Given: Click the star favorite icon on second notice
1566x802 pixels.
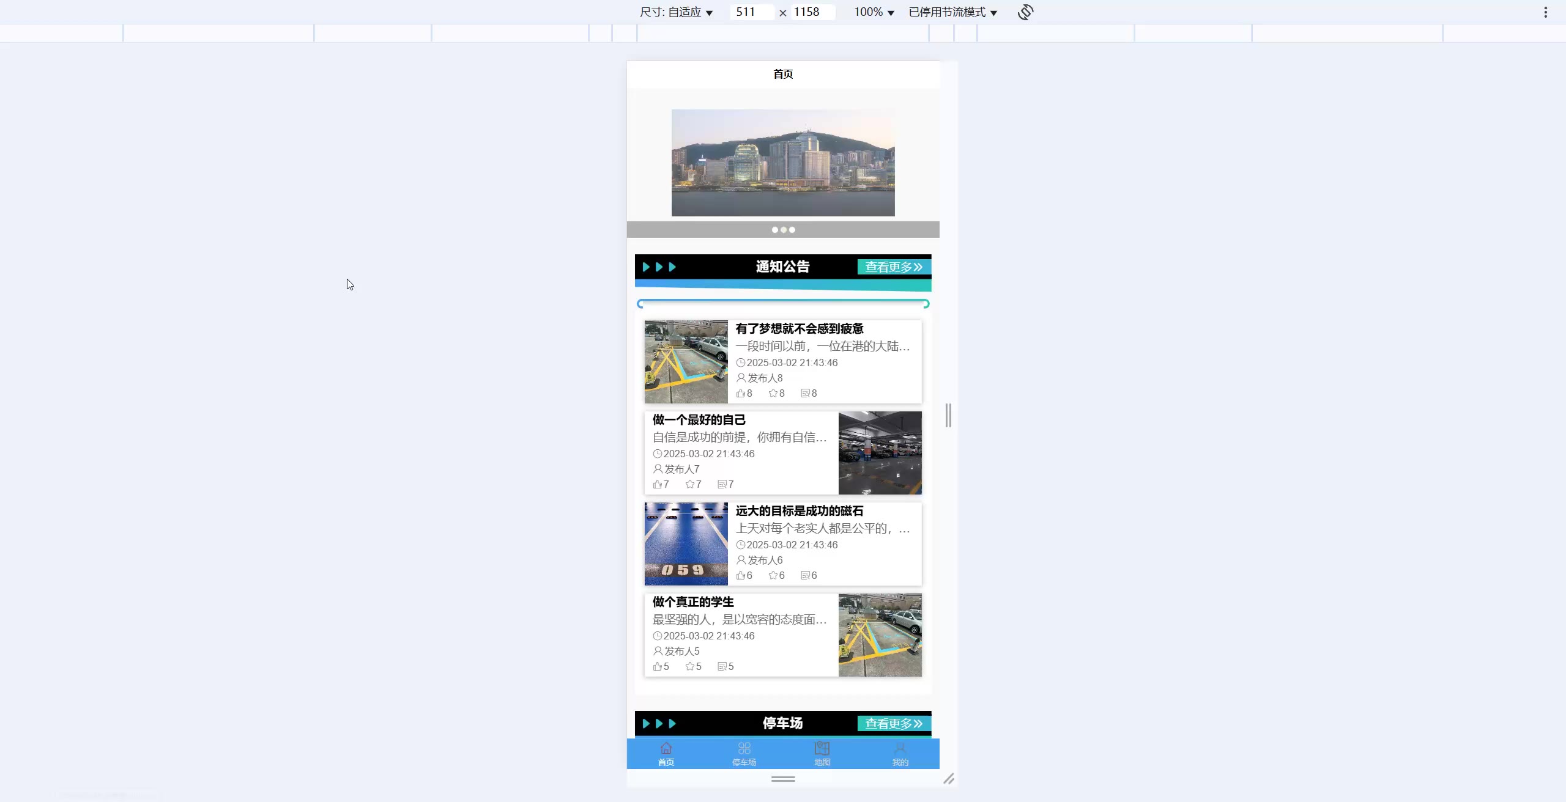Looking at the screenshot, I should tap(690, 484).
